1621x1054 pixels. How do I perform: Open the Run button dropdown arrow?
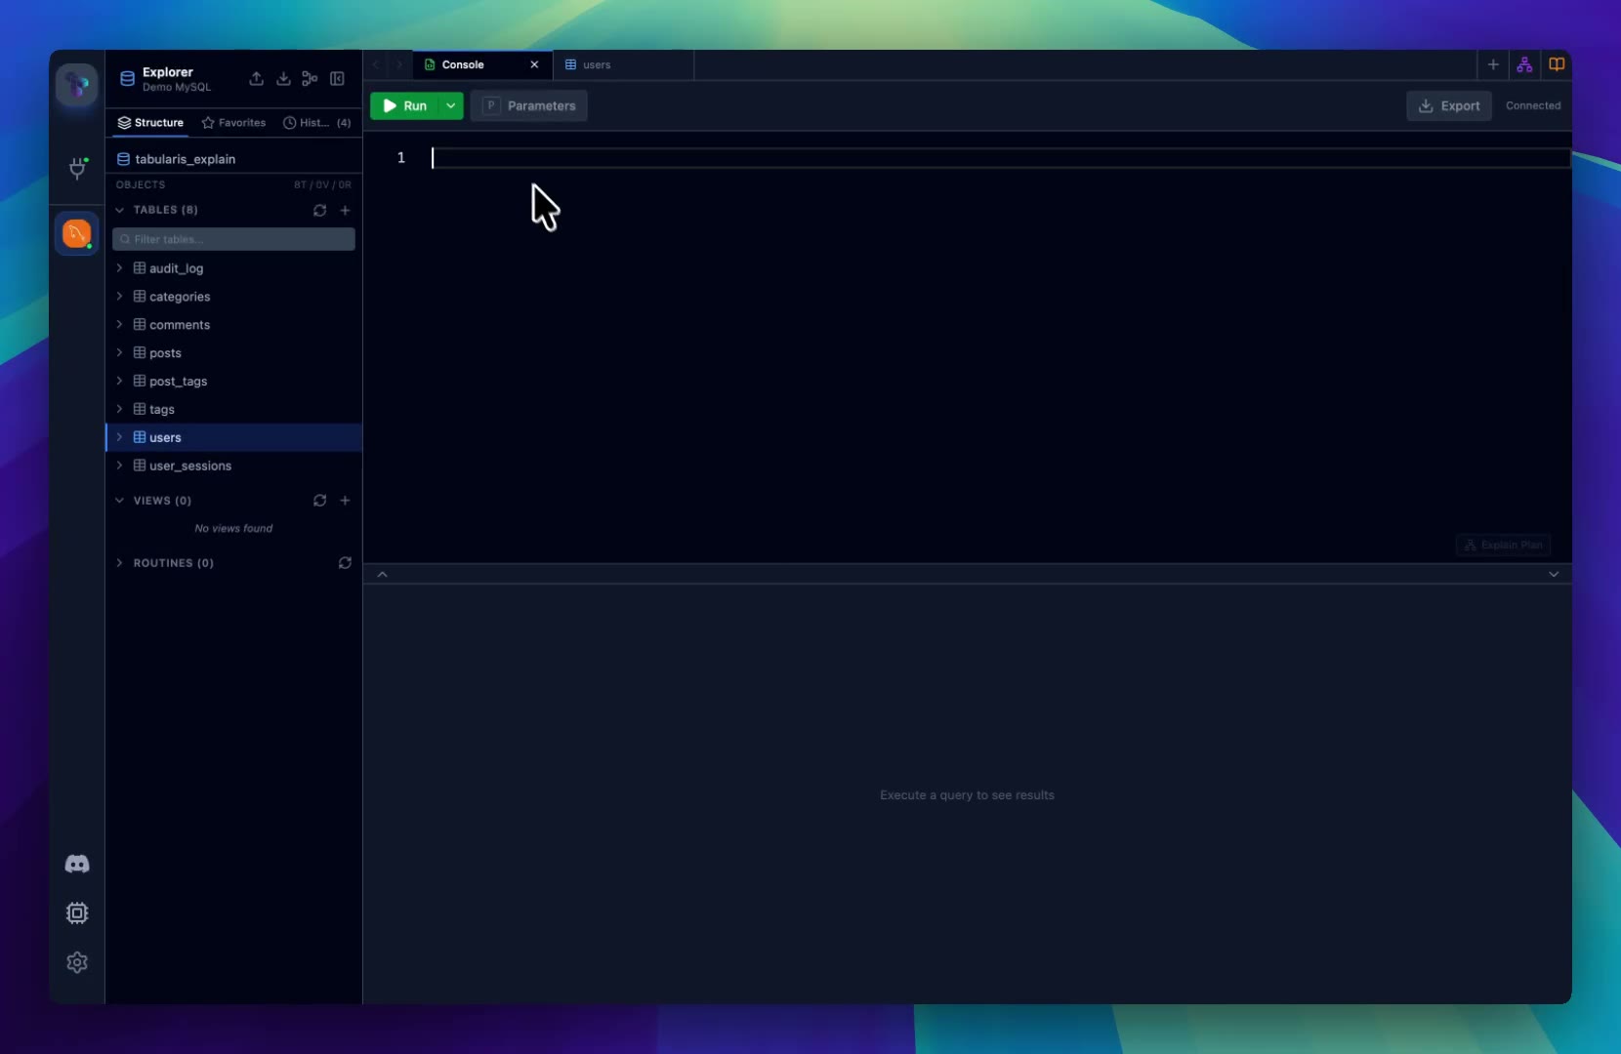(450, 105)
